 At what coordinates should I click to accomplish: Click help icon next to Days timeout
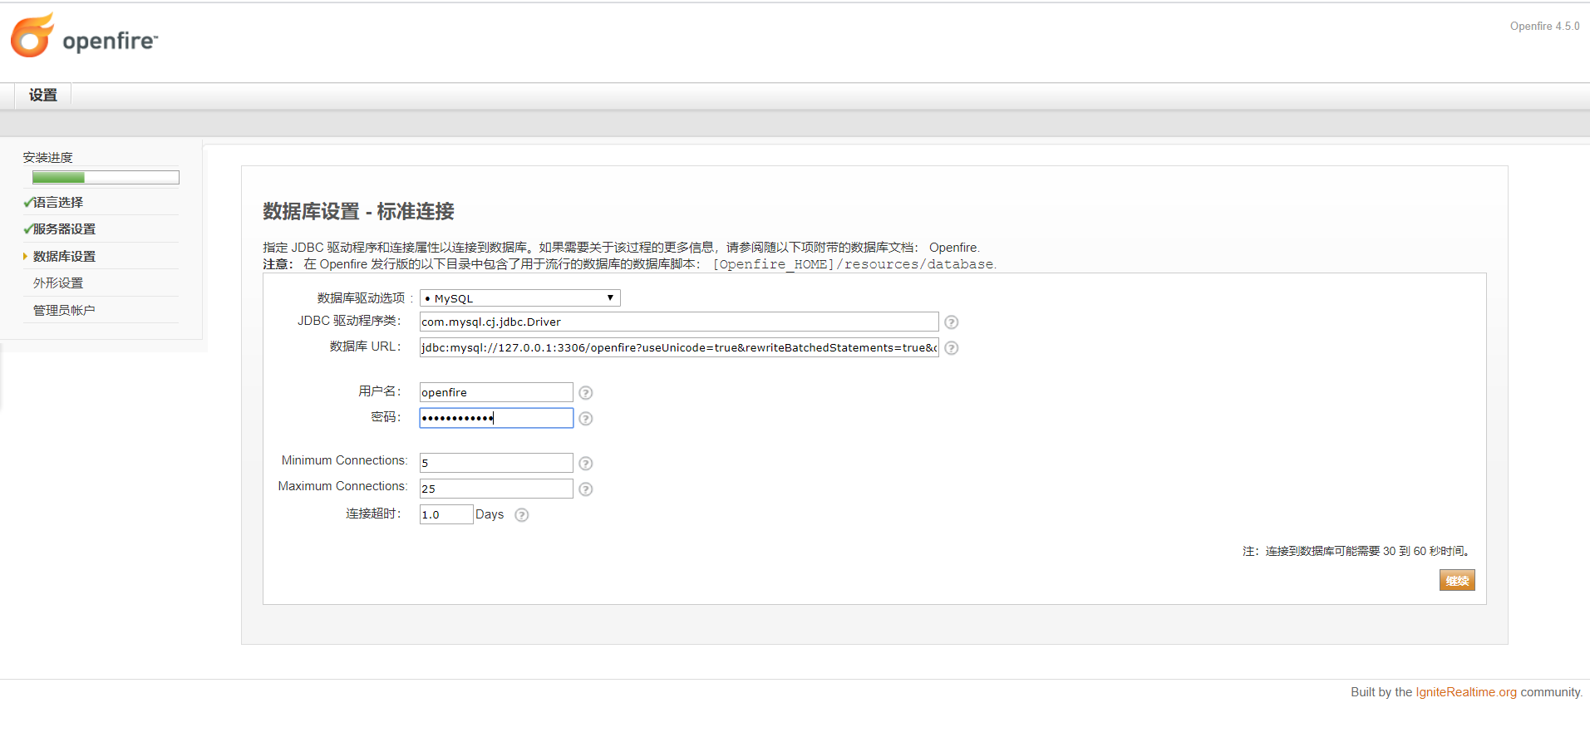point(522,515)
